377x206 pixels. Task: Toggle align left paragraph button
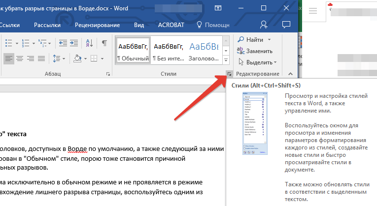[x=9, y=59]
